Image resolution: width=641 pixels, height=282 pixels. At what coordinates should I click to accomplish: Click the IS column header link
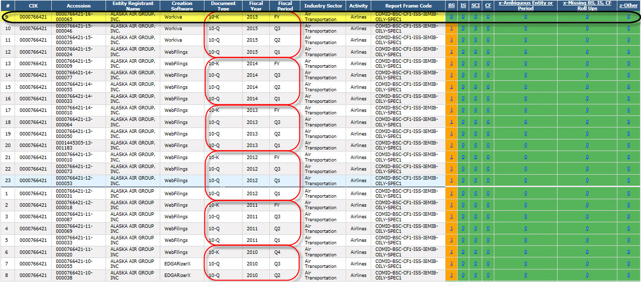(463, 6)
